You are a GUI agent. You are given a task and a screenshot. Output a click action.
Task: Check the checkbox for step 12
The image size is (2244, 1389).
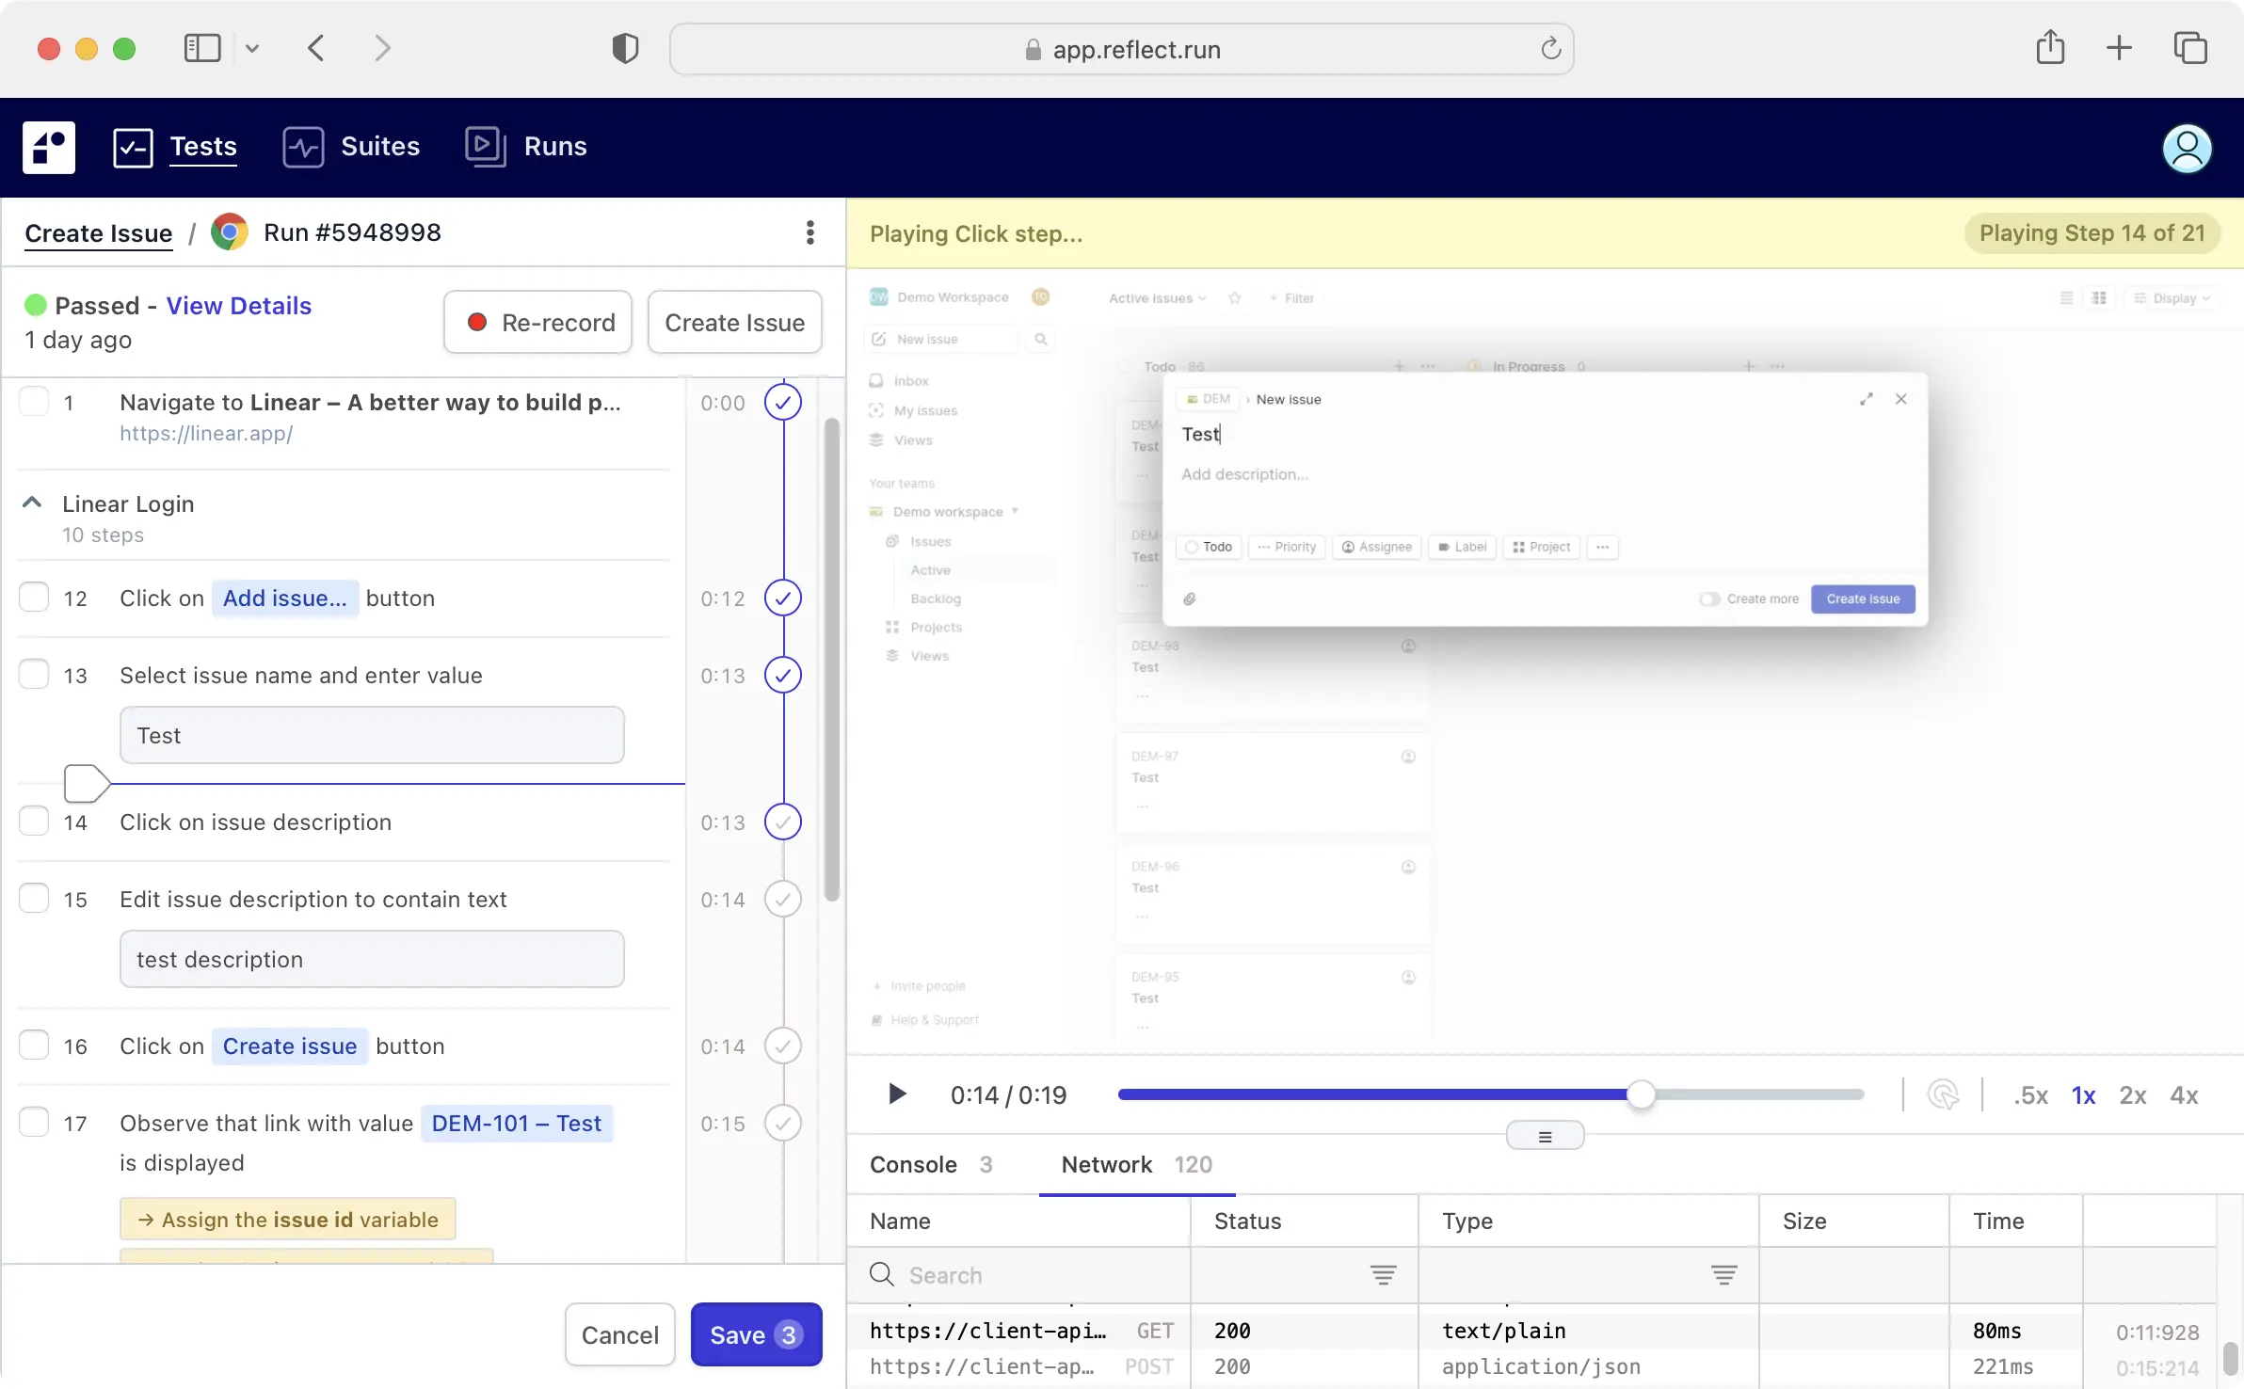click(35, 598)
